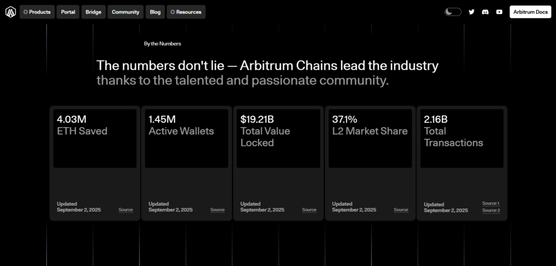Open the YouTube channel icon
Viewport: 556px width, 266px height.
[499, 12]
